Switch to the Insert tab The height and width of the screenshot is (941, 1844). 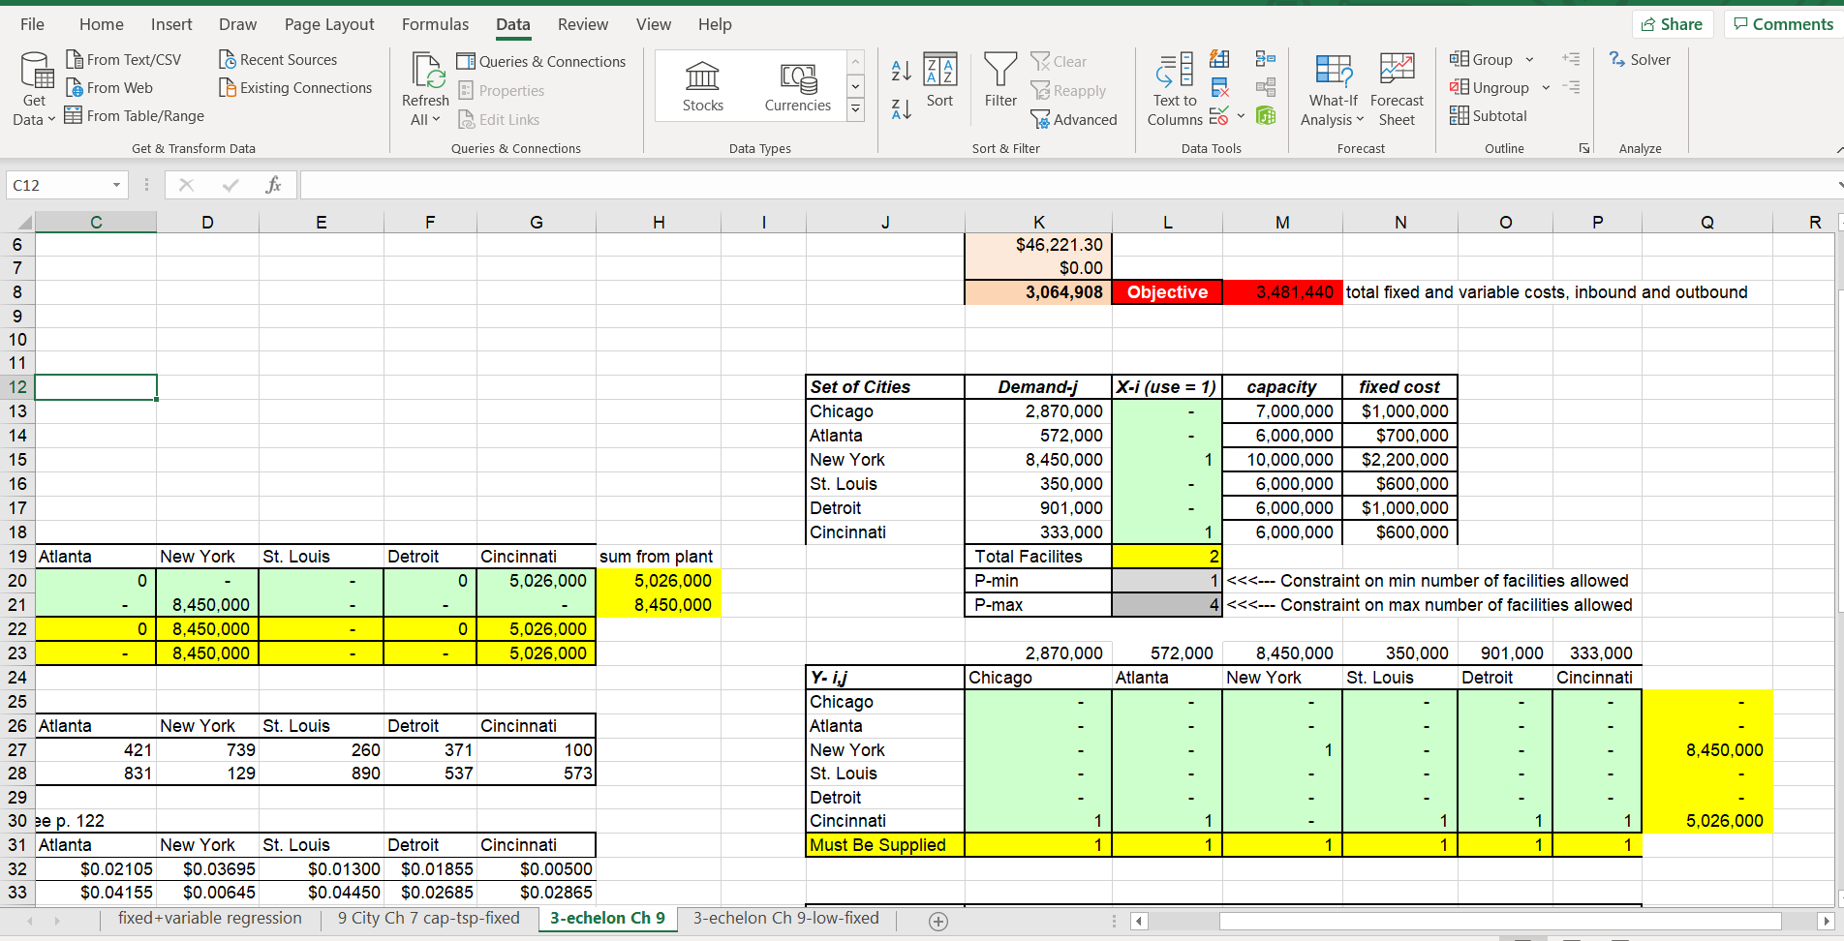171,24
